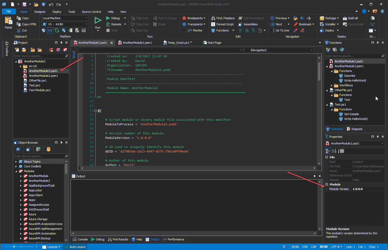Open the UTF-8 encoding dropdown

point(336,247)
